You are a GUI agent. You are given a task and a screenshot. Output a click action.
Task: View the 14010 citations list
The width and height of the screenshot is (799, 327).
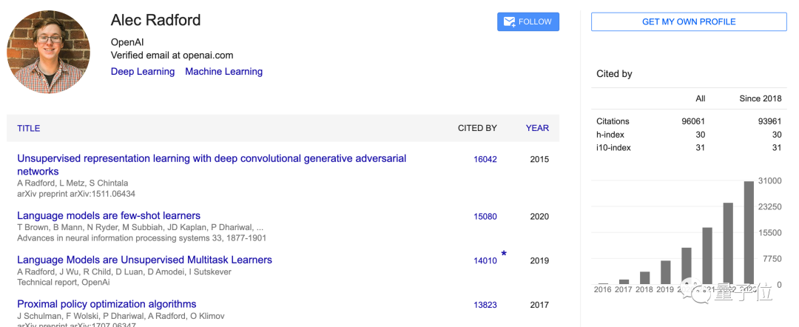coord(485,261)
